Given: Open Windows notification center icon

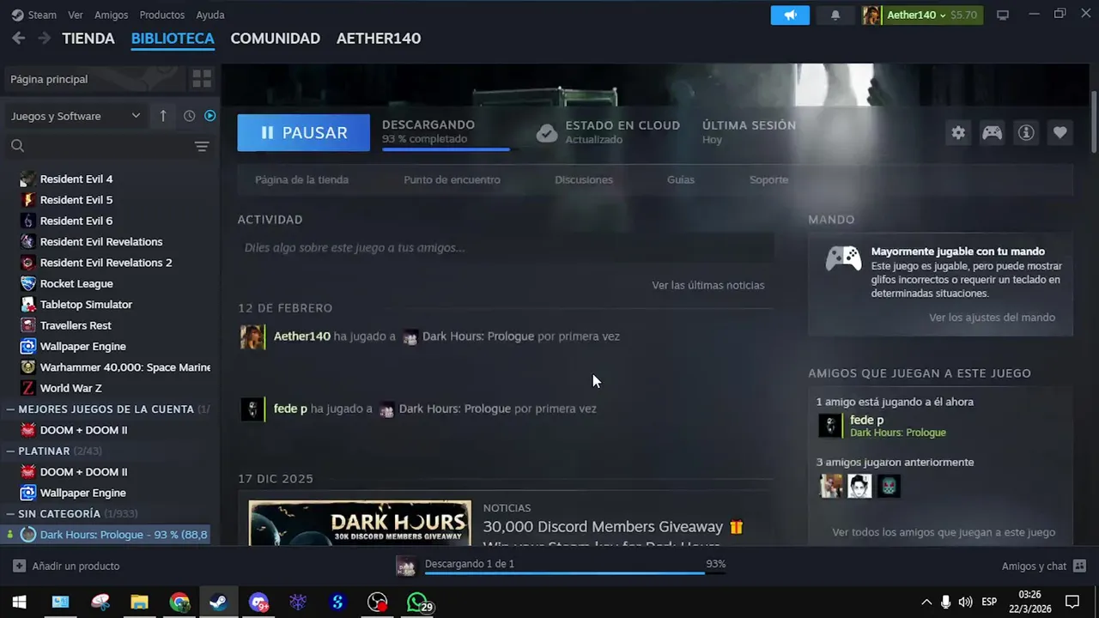Looking at the screenshot, I should pos(1072,603).
